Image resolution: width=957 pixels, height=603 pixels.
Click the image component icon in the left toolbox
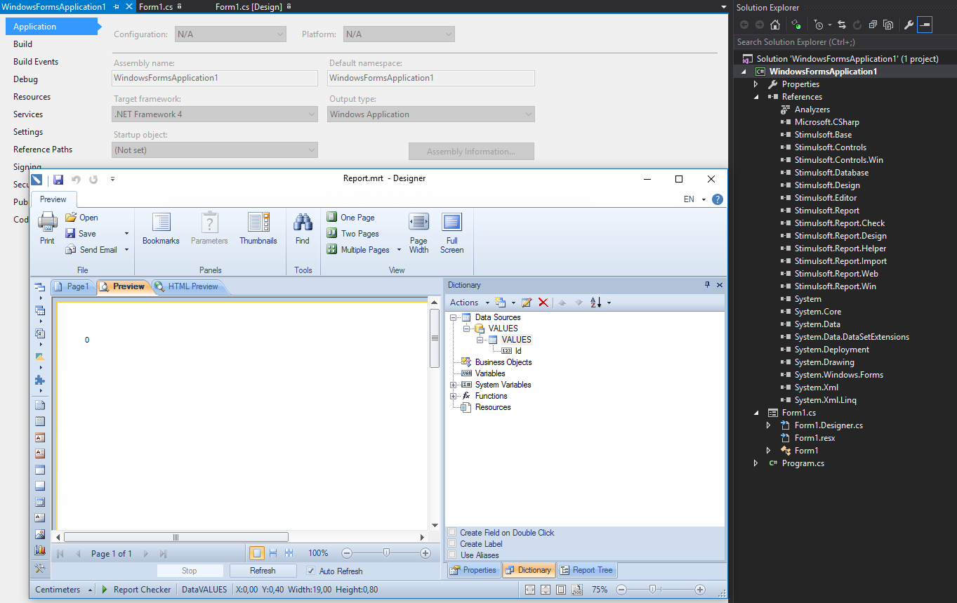click(40, 534)
